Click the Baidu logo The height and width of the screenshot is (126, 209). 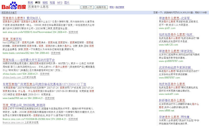[x=14, y=5]
